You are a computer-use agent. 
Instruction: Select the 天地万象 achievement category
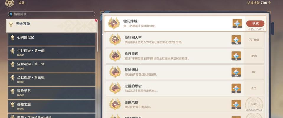[52, 26]
